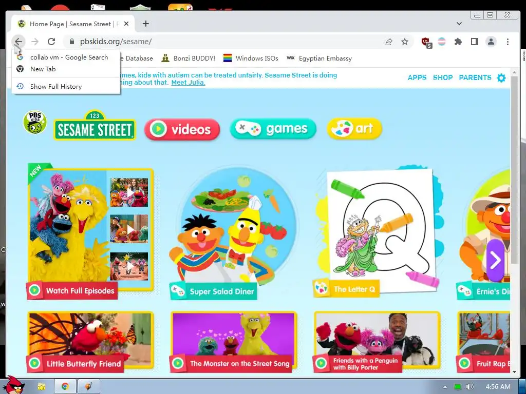Choose Show Full History
This screenshot has width=526, height=394.
tap(66, 86)
